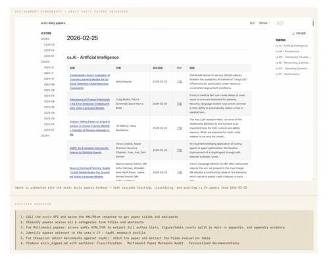The height and width of the screenshot is (258, 329).
Task: Open the GitHub link in top navigation
Action: click(x=264, y=23)
